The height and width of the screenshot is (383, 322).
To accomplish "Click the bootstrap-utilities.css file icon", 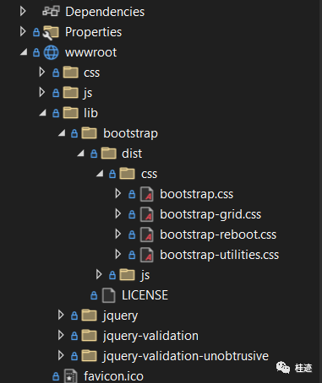I will (147, 255).
